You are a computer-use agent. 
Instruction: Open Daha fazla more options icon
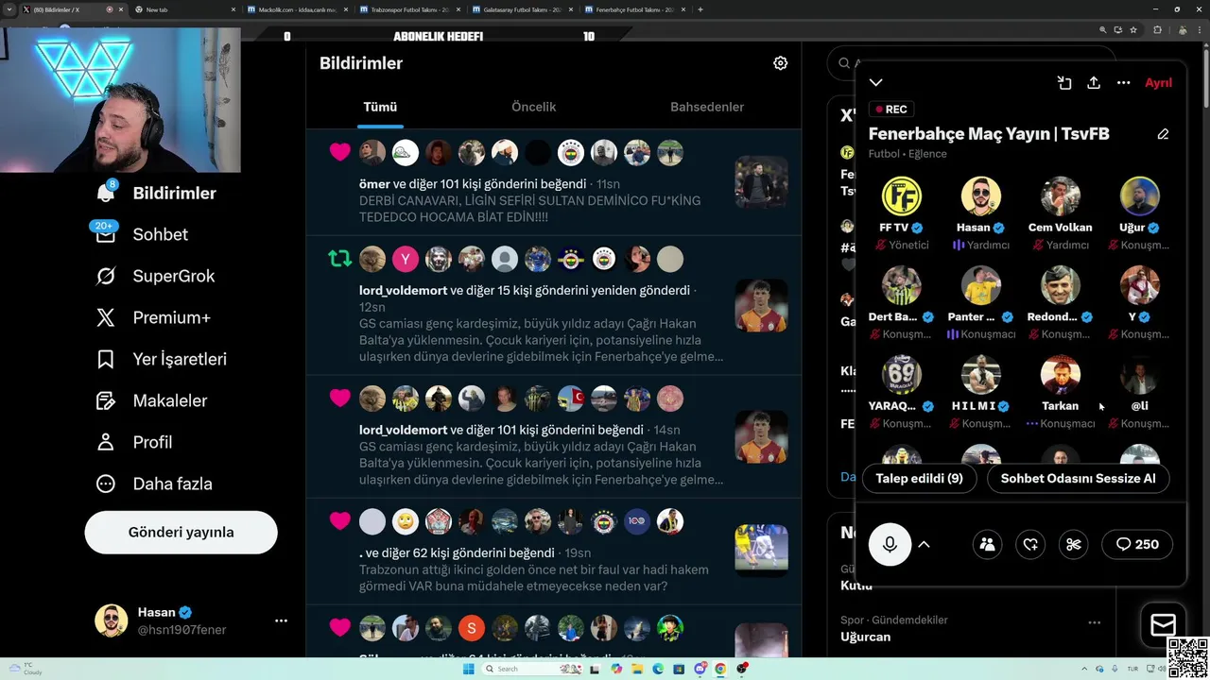(106, 484)
